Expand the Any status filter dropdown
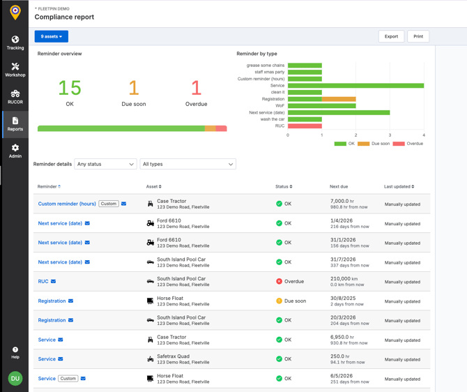The height and width of the screenshot is (392, 467). pos(105,164)
